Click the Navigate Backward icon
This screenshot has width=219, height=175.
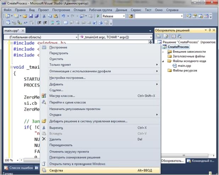pos(82,16)
